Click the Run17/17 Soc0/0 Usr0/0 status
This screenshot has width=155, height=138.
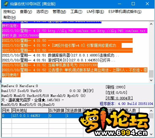click(x=21, y=91)
